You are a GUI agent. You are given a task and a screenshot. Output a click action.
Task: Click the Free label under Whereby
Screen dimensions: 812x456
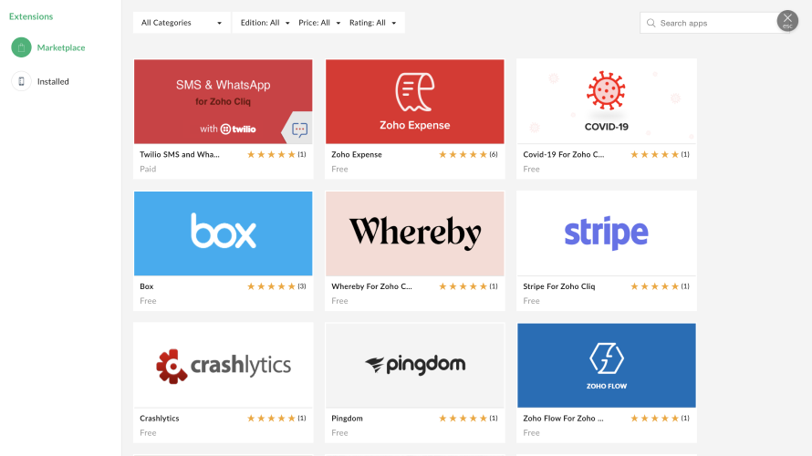pyautogui.click(x=339, y=301)
